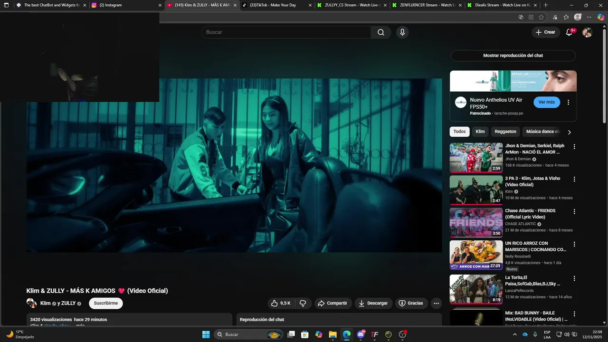Activate voice search microphone icon
608x342 pixels.
coord(402,32)
